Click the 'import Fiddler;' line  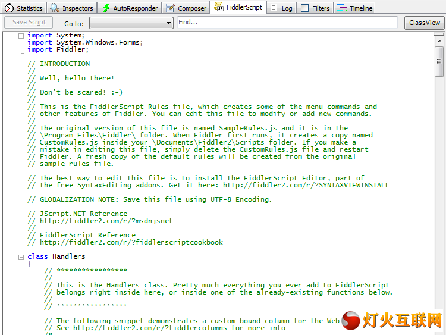point(58,49)
